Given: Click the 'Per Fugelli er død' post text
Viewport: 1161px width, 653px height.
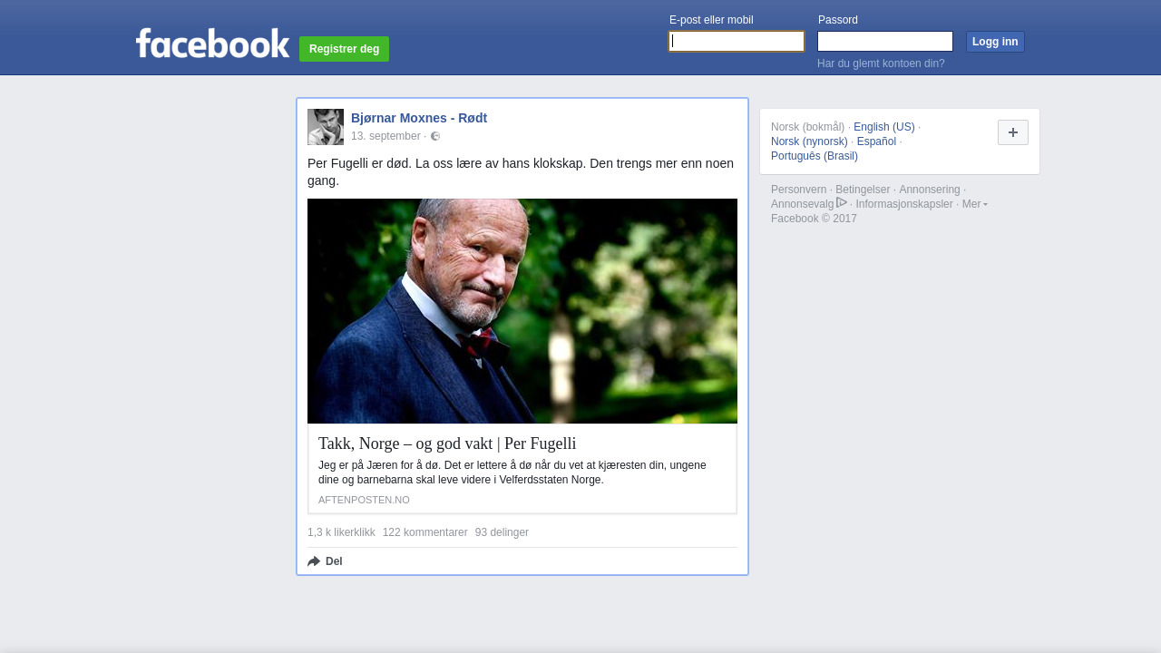Looking at the screenshot, I should pyautogui.click(x=521, y=171).
